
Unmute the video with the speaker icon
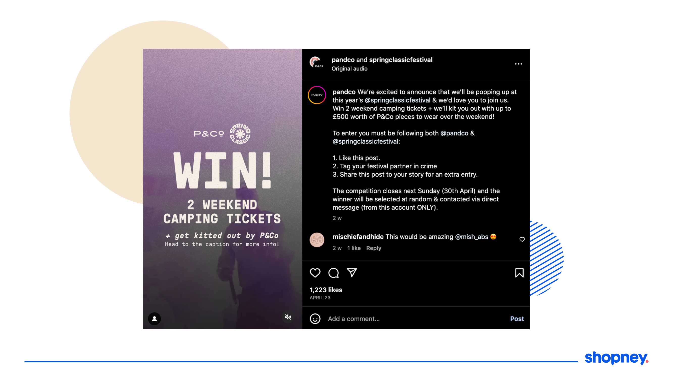(288, 317)
